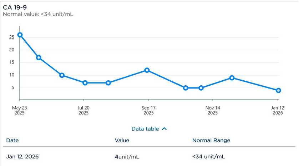Click the third chart point valued 10
The image size is (299, 166).
click(x=62, y=75)
